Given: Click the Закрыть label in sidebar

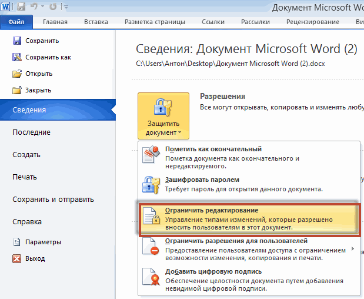Looking at the screenshot, I should click(38, 91).
